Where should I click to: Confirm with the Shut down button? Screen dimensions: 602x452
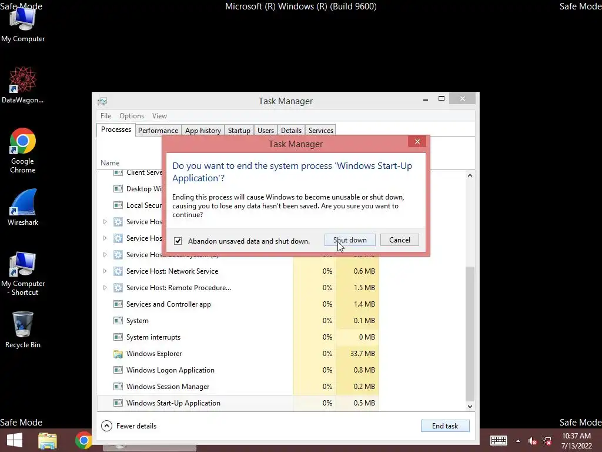[x=350, y=240]
